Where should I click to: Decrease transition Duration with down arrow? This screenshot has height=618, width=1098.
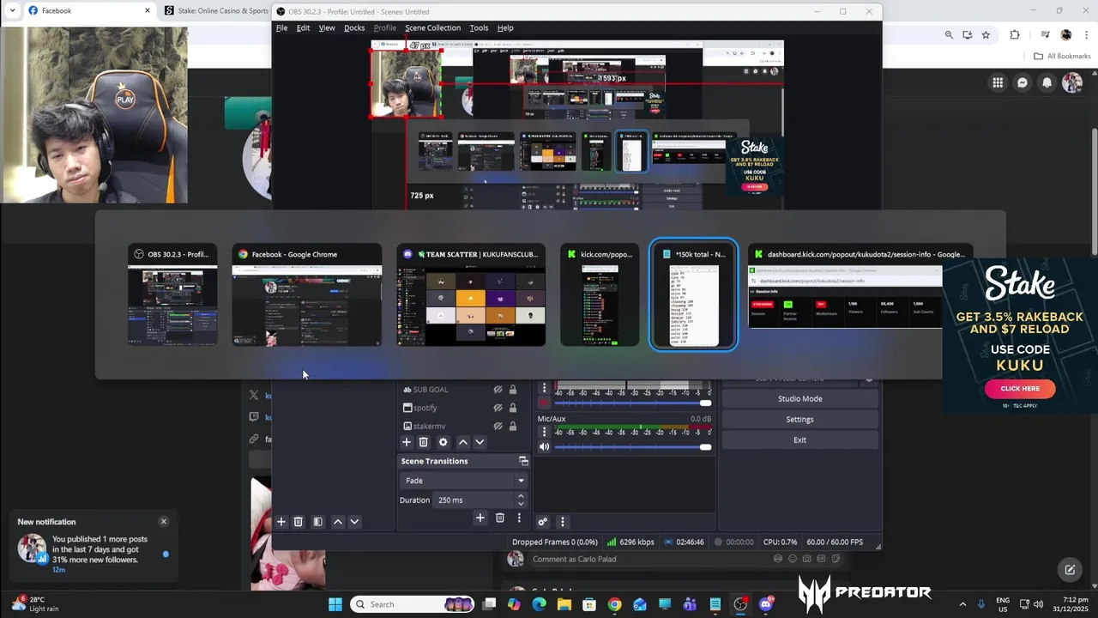point(520,504)
